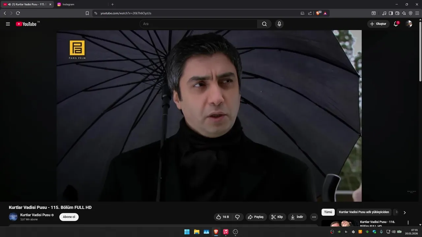Image resolution: width=422 pixels, height=237 pixels.
Task: Bookmark this page with the bookmark icon
Action: [87, 13]
